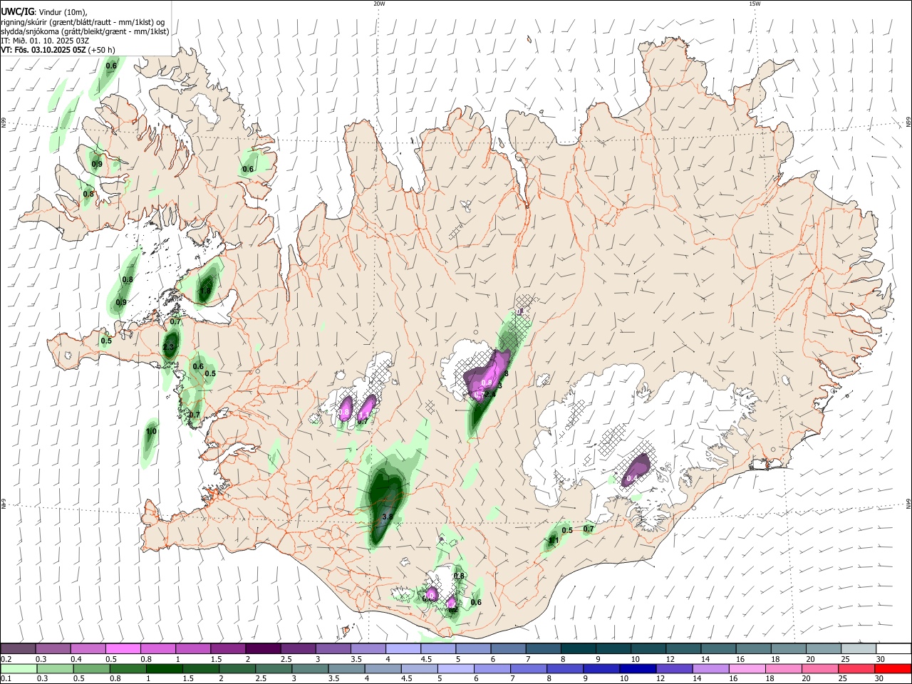Screen dimensions: 912x684
Task: Select upper legend swatch between 0.2 and 0.3
Action: [x=18, y=648]
